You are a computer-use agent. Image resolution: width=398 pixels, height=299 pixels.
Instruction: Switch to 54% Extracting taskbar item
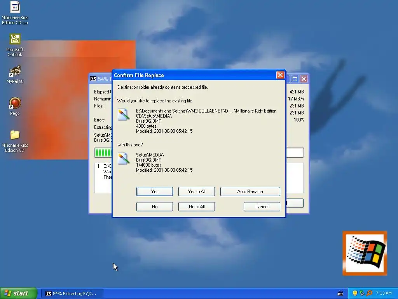coord(72,294)
